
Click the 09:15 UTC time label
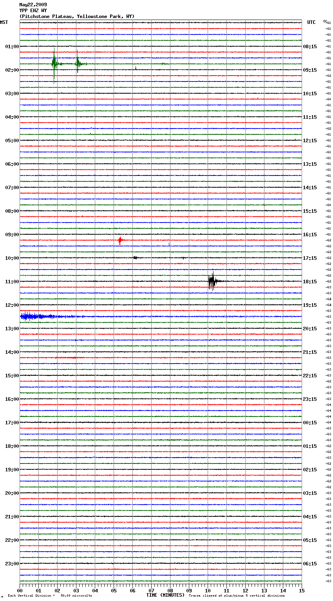click(x=310, y=70)
